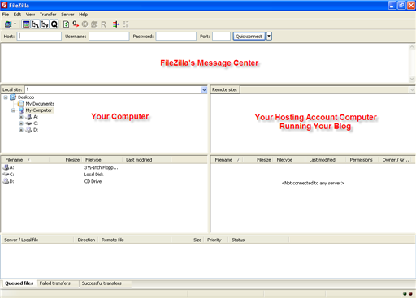The width and height of the screenshot is (416, 298).
Task: Open the Local site path dropdown
Action: pyautogui.click(x=204, y=89)
